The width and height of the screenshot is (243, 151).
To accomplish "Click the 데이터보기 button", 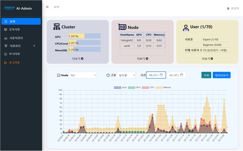I will pyautogui.click(x=222, y=75).
